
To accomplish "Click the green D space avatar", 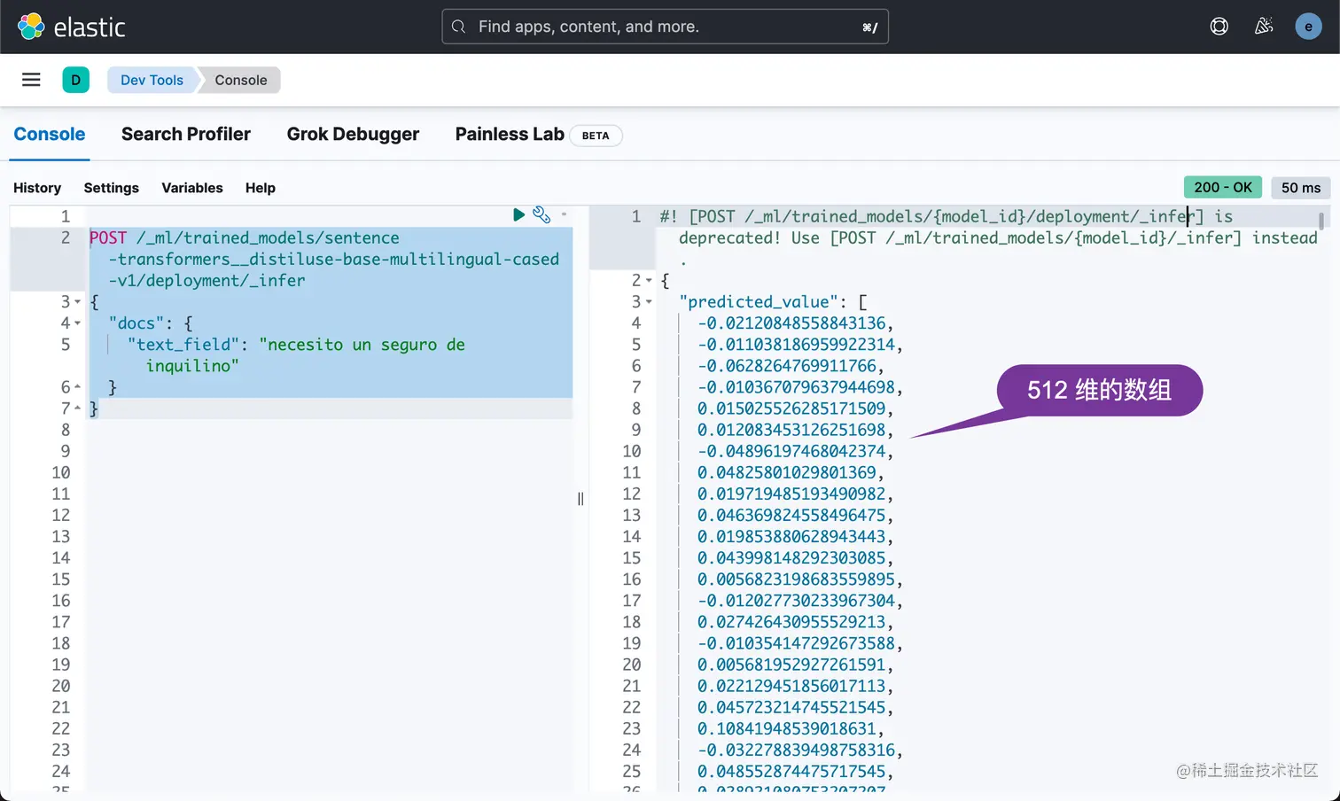I will 75,80.
